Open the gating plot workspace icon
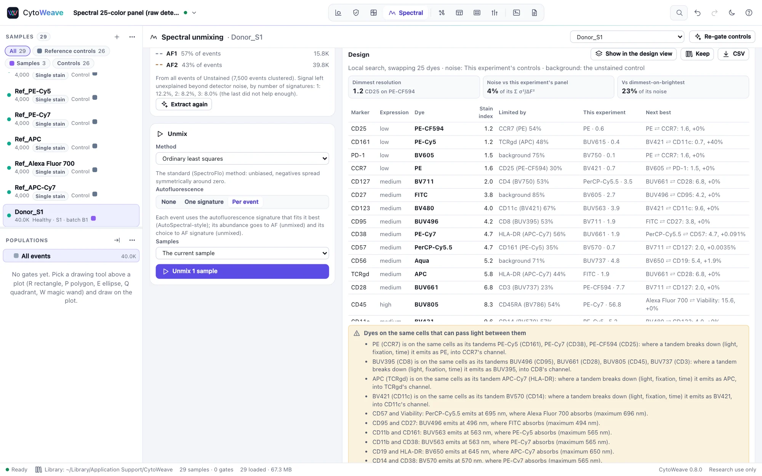 [338, 13]
